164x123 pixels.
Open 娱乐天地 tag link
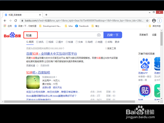pyautogui.click(x=57, y=87)
